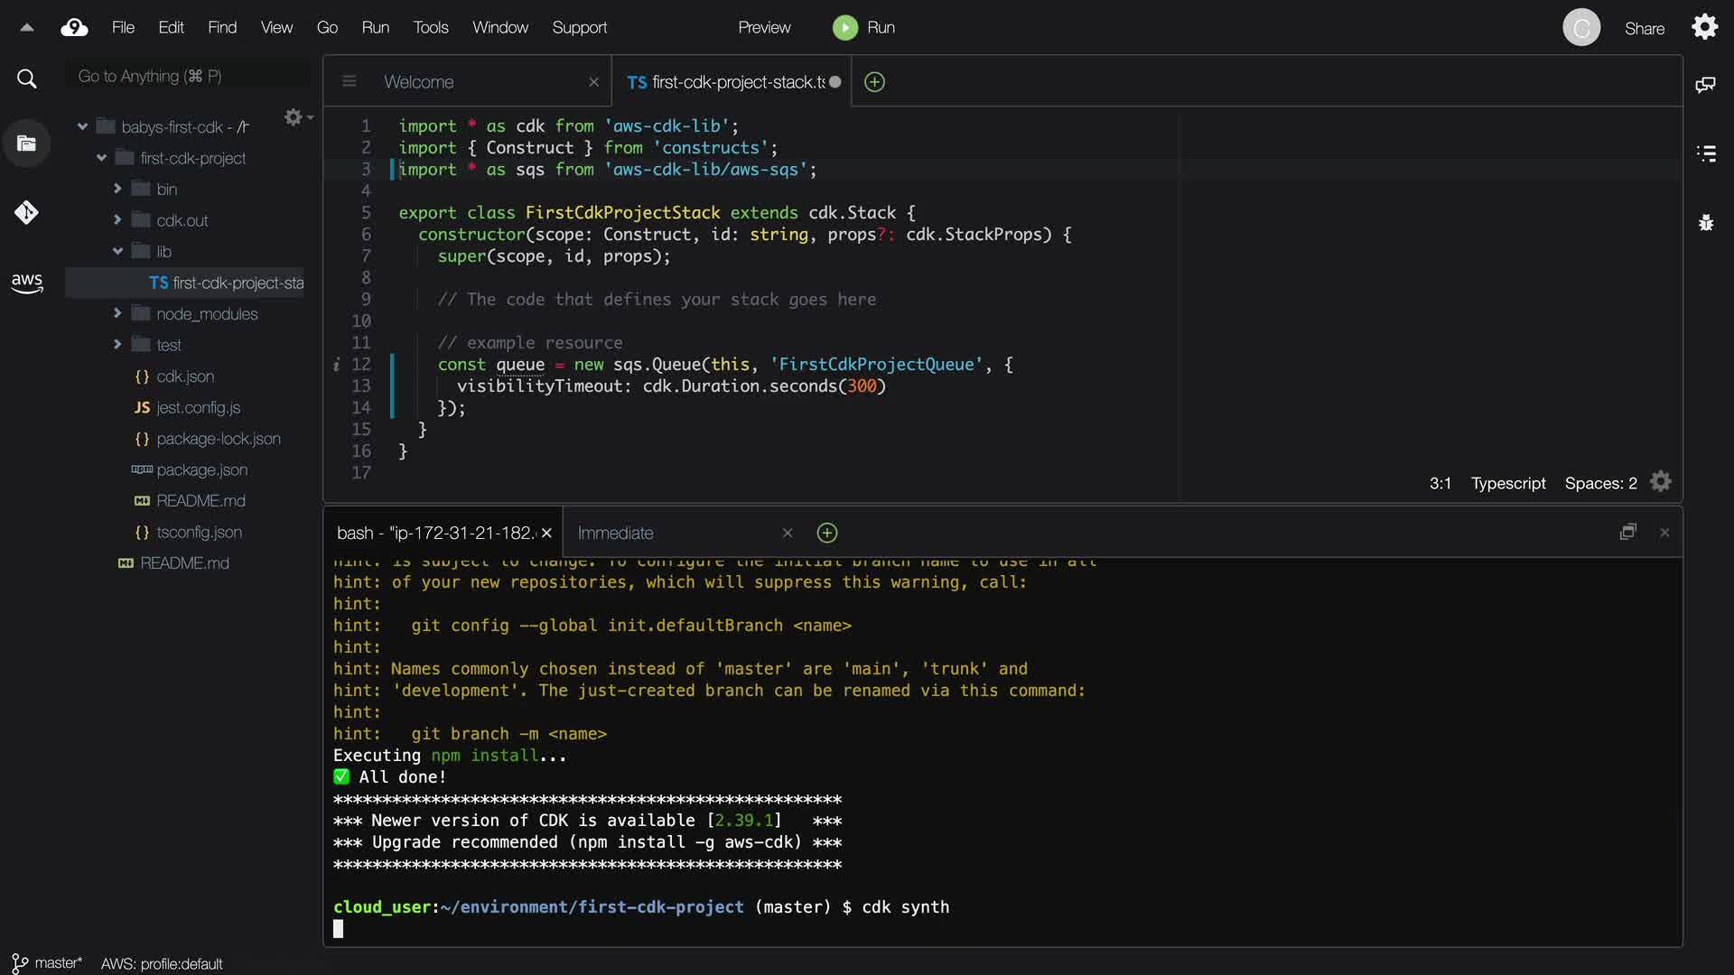Viewport: 1734px width, 975px height.
Task: Open editor settings gear in status bar
Action: click(1660, 482)
